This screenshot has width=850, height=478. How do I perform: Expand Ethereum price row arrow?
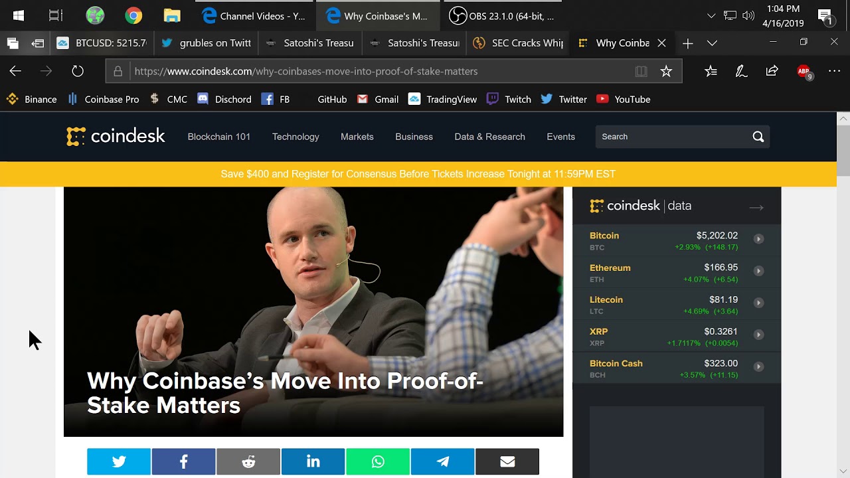758,271
